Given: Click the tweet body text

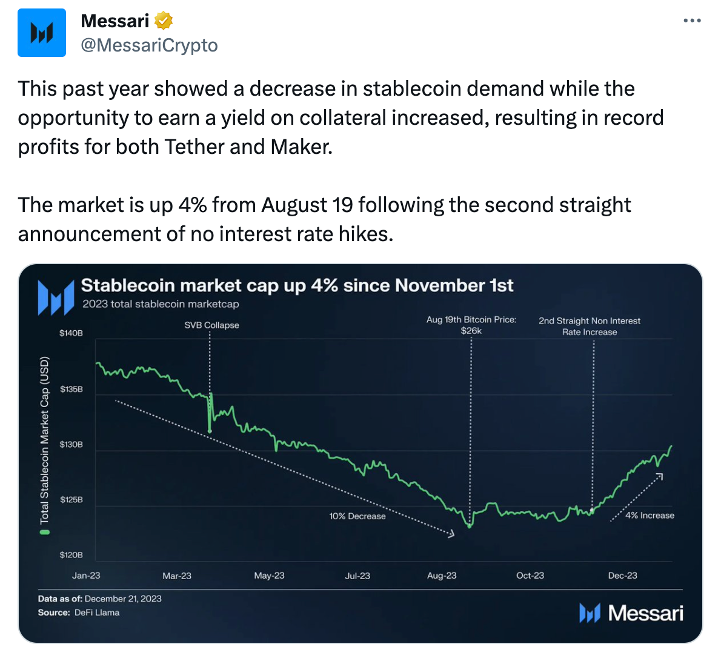Looking at the screenshot, I should click(x=341, y=161).
